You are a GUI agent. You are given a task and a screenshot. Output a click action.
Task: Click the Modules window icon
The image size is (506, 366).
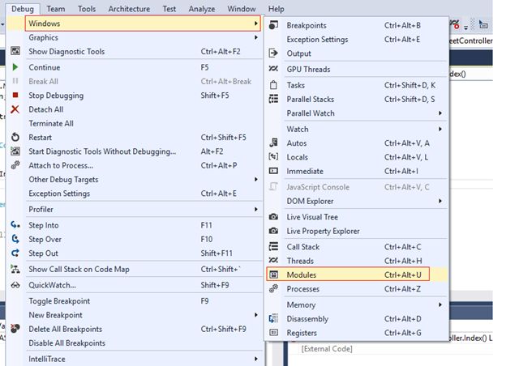(x=273, y=274)
